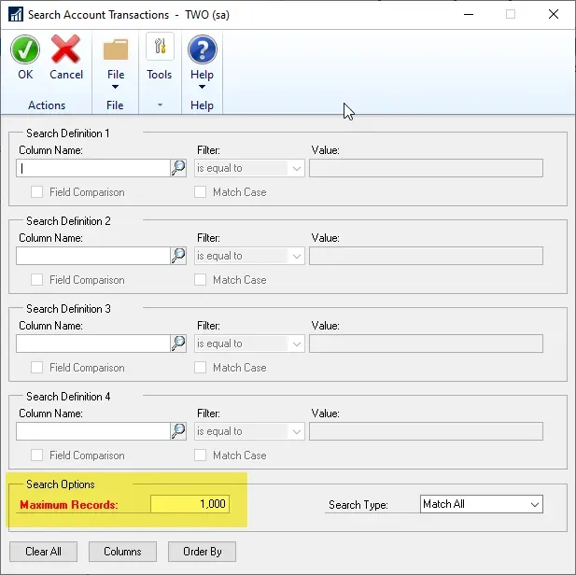Open the blue Help question icon
This screenshot has height=575, width=576.
coord(202,50)
